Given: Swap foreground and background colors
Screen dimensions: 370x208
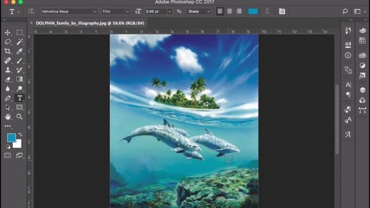Looking at the screenshot, I should [x=20, y=135].
